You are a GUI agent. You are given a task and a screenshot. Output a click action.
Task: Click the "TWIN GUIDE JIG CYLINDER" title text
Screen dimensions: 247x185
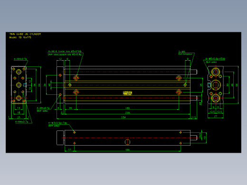(x=25, y=34)
